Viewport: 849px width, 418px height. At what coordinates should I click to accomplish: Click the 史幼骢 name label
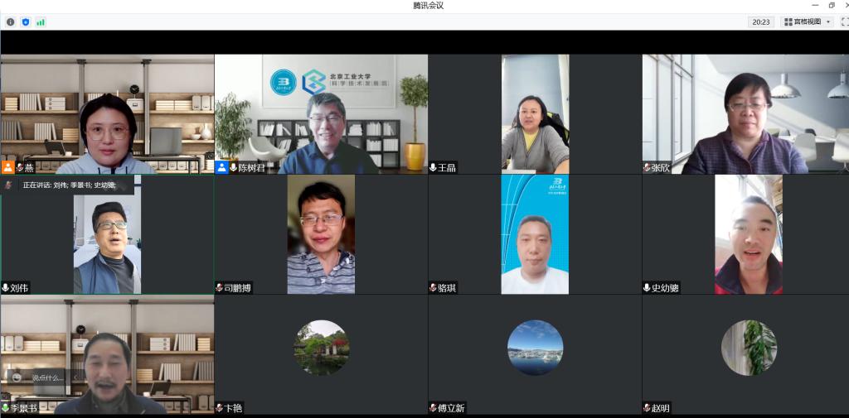point(665,288)
